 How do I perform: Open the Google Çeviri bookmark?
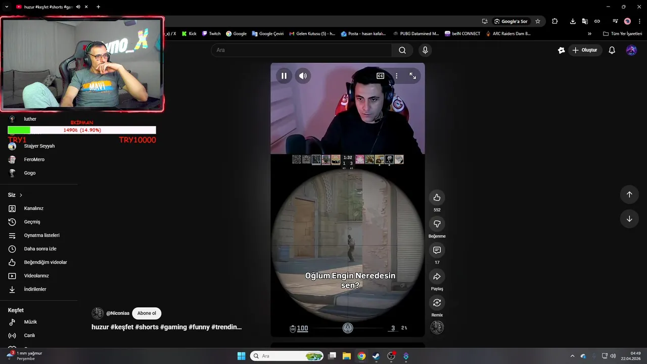[268, 34]
